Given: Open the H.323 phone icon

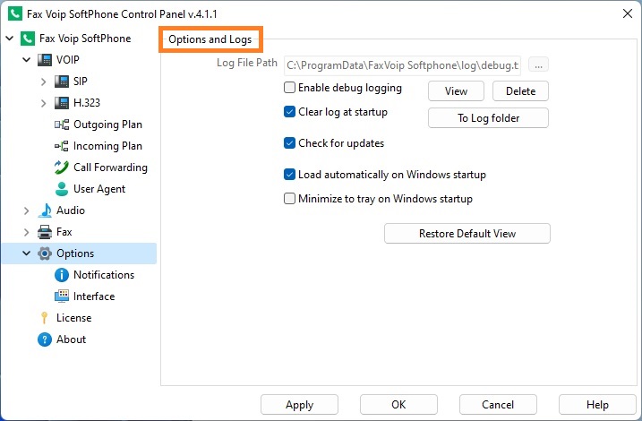Looking at the screenshot, I should point(62,102).
